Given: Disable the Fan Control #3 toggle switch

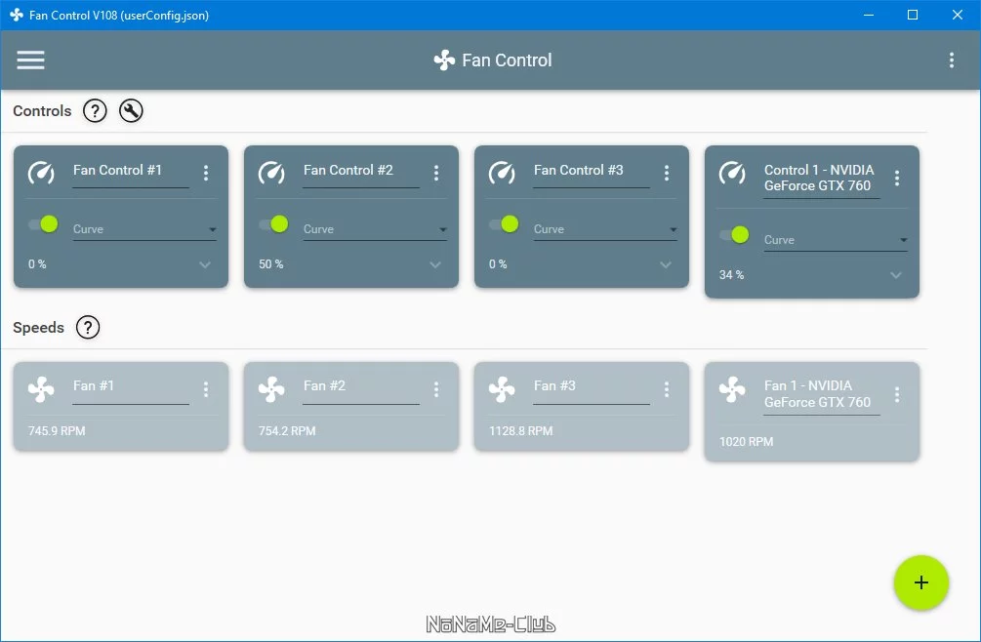Looking at the screenshot, I should tap(505, 223).
